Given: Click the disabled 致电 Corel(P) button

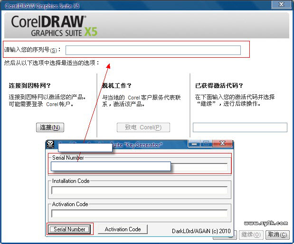Looking at the screenshot, I should [x=143, y=127].
